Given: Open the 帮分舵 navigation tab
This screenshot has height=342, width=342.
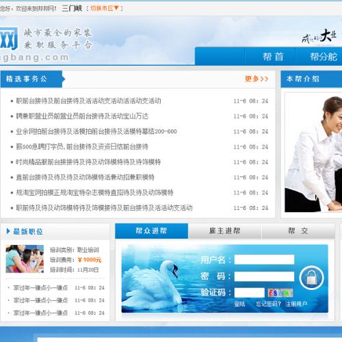Looking at the screenshot, I should click(x=324, y=57).
